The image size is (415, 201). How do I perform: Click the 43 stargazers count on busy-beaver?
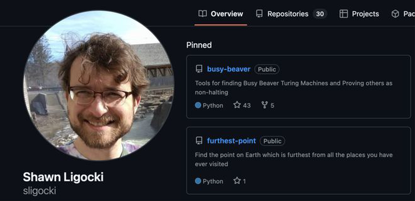click(x=247, y=105)
